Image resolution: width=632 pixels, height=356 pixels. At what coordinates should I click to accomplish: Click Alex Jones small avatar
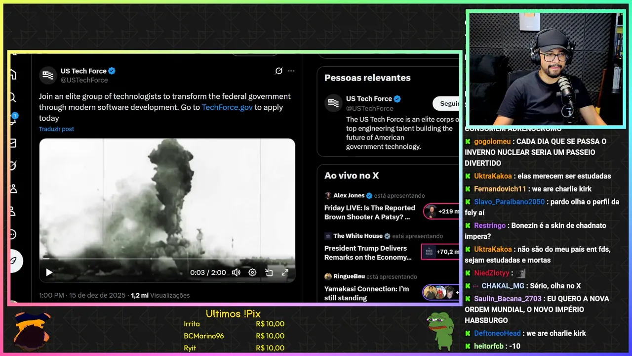coord(328,196)
